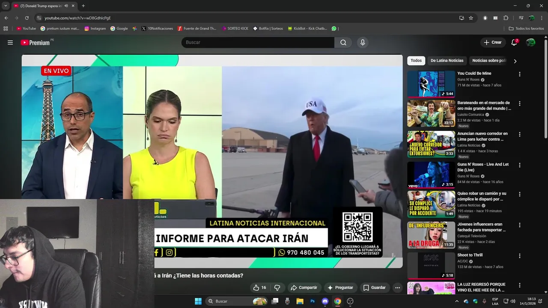Click the Guardar button
This screenshot has width=548, height=308.
[x=375, y=287]
